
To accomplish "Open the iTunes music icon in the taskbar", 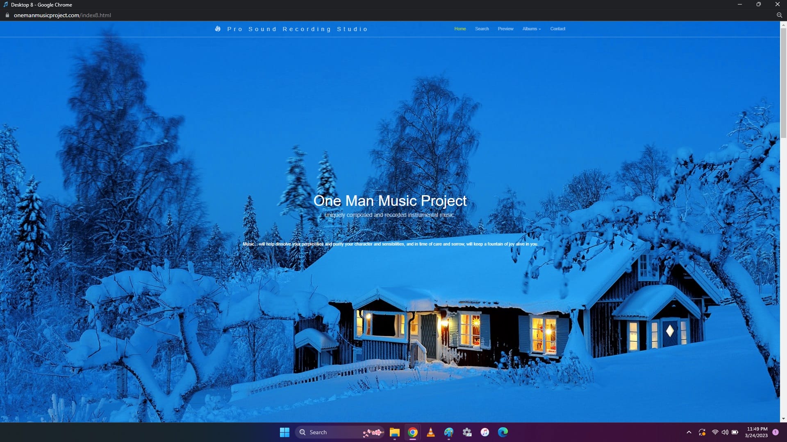I will [x=484, y=432].
